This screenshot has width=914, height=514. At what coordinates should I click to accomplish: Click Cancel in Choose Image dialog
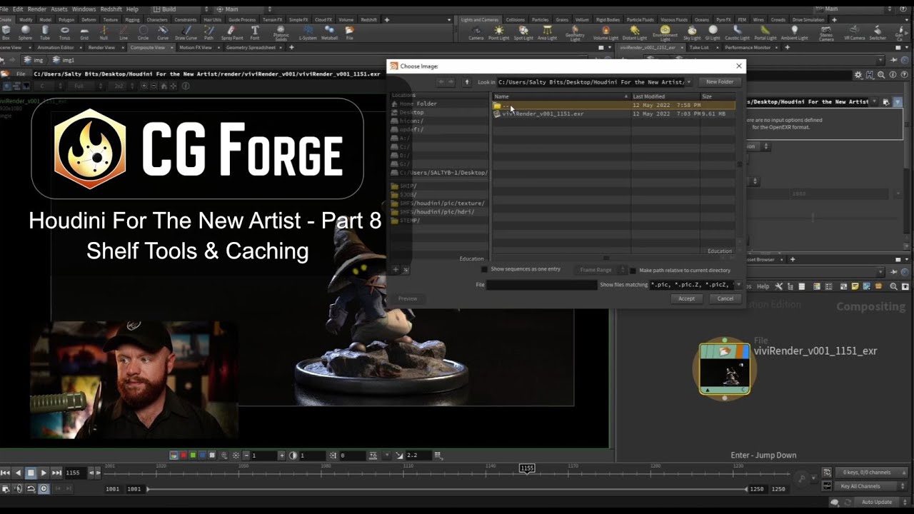click(x=725, y=298)
